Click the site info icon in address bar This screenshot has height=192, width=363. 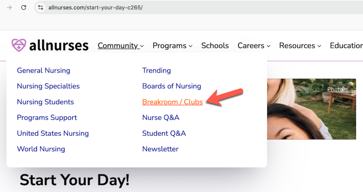coord(41,8)
